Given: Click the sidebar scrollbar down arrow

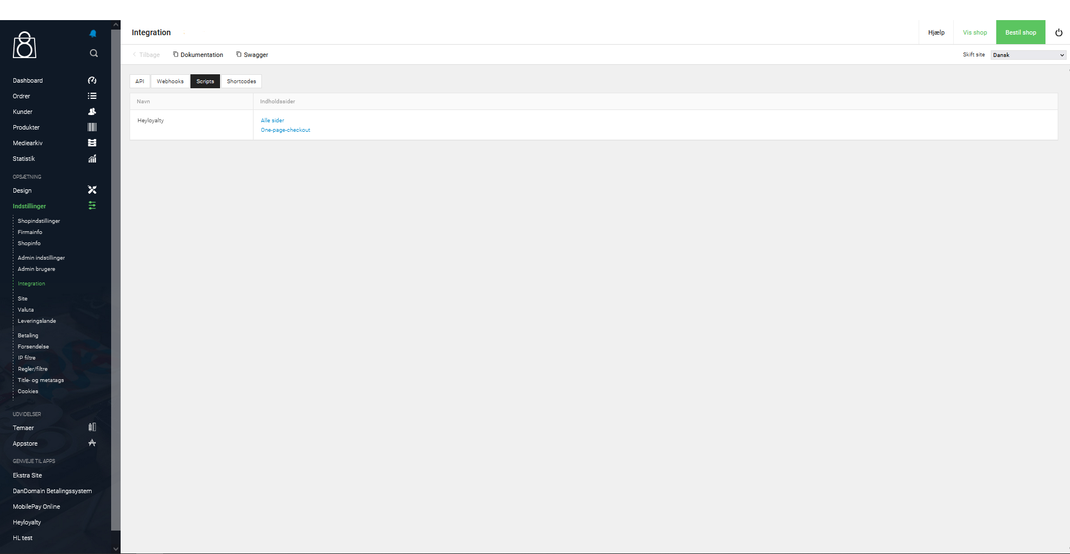Looking at the screenshot, I should pos(116,549).
